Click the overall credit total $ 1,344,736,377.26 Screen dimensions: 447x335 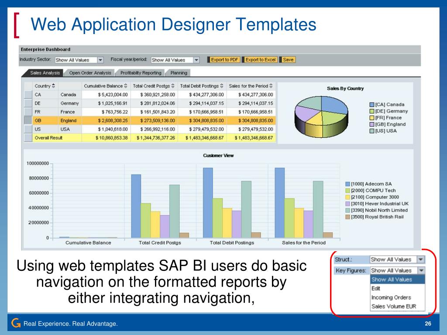(156, 138)
